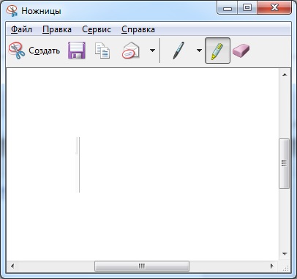The width and height of the screenshot is (297, 279).
Task: Click the vertical scrollbar down arrow
Action: pyautogui.click(x=285, y=254)
